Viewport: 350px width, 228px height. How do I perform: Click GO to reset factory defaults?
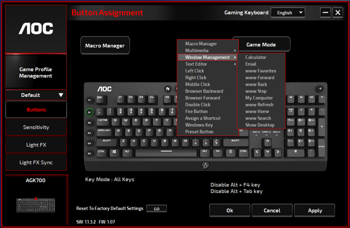[157, 209]
